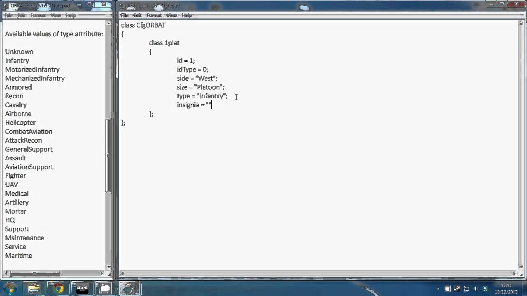The height and width of the screenshot is (296, 527).
Task: Click left arrow of left window horizontal scrollbar
Action: (x=6, y=273)
